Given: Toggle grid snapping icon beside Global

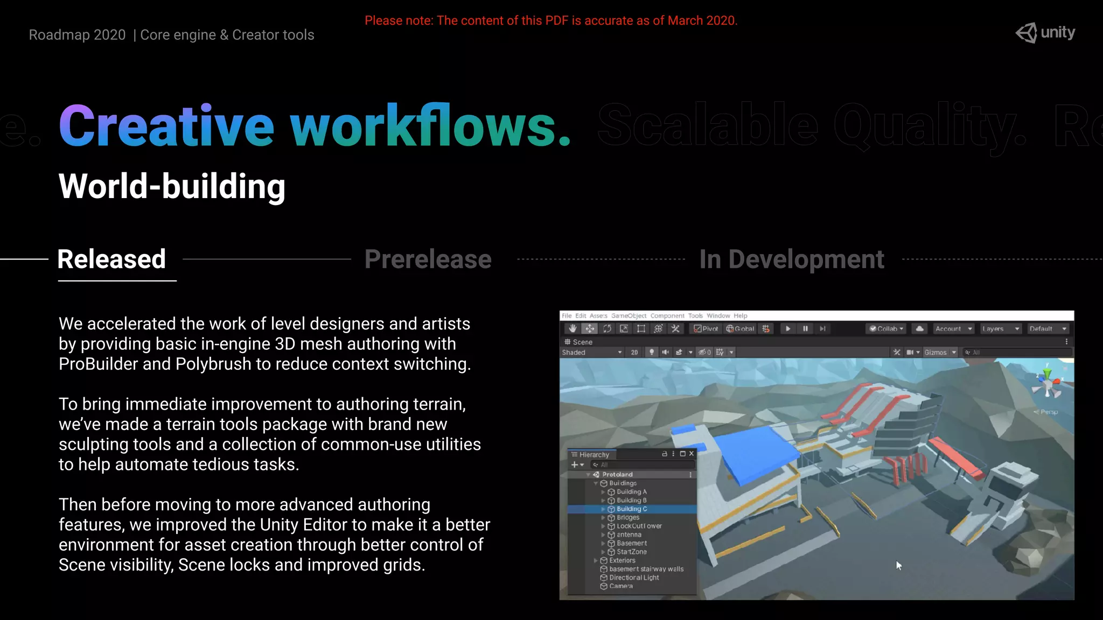Looking at the screenshot, I should pos(766,329).
